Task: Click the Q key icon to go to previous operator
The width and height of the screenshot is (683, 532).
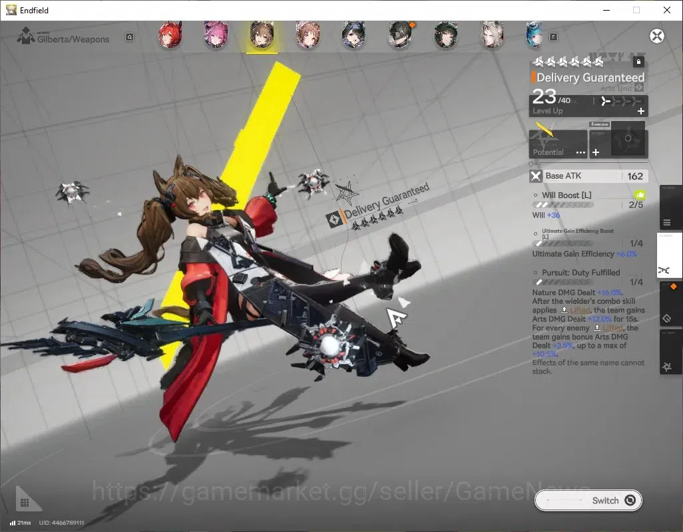Action: (129, 37)
